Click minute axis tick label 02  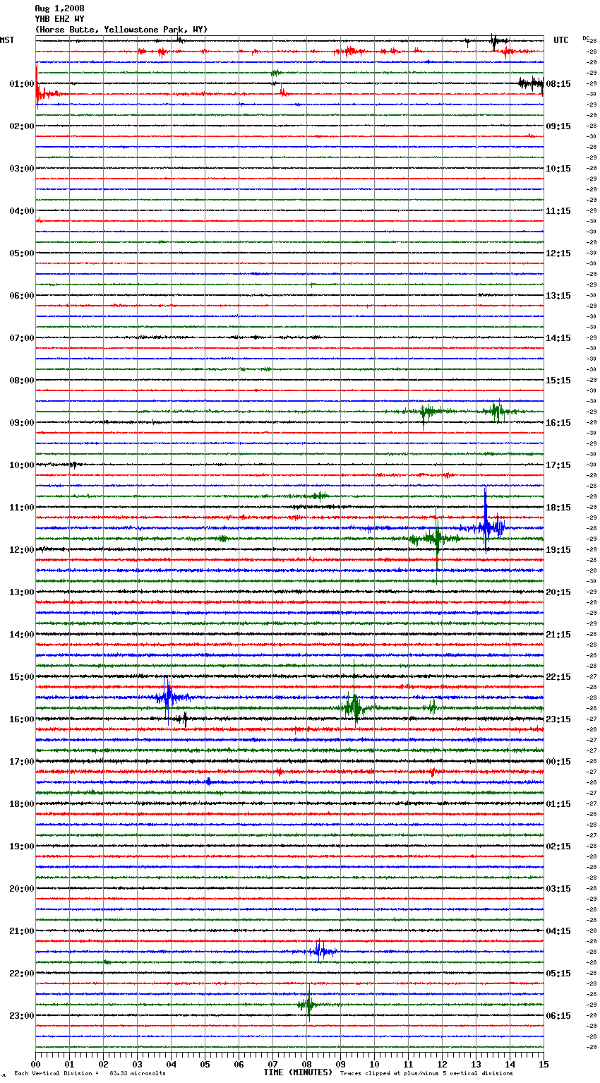(x=104, y=1064)
